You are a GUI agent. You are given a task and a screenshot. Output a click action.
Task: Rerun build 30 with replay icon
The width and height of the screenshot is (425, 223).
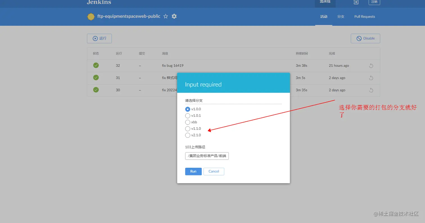click(x=371, y=90)
